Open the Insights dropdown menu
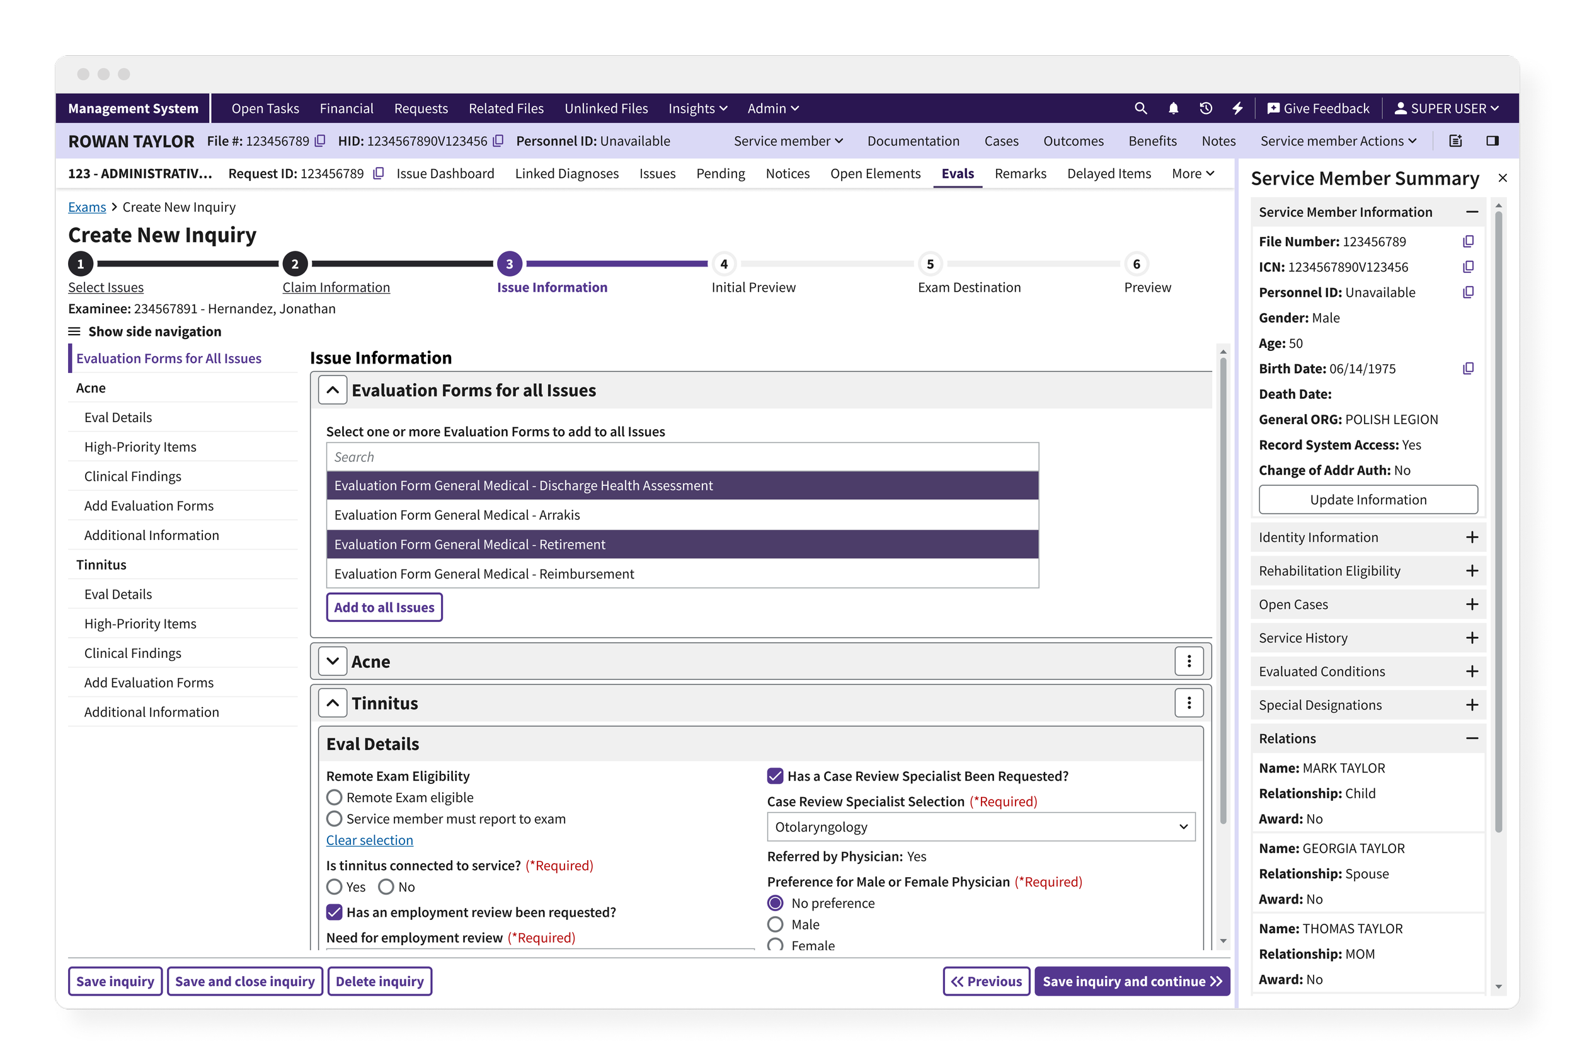The width and height of the screenshot is (1575, 1063). 697,108
